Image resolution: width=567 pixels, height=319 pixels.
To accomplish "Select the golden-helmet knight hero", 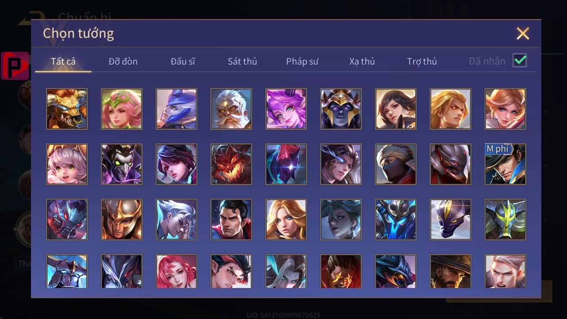I will point(122,220).
